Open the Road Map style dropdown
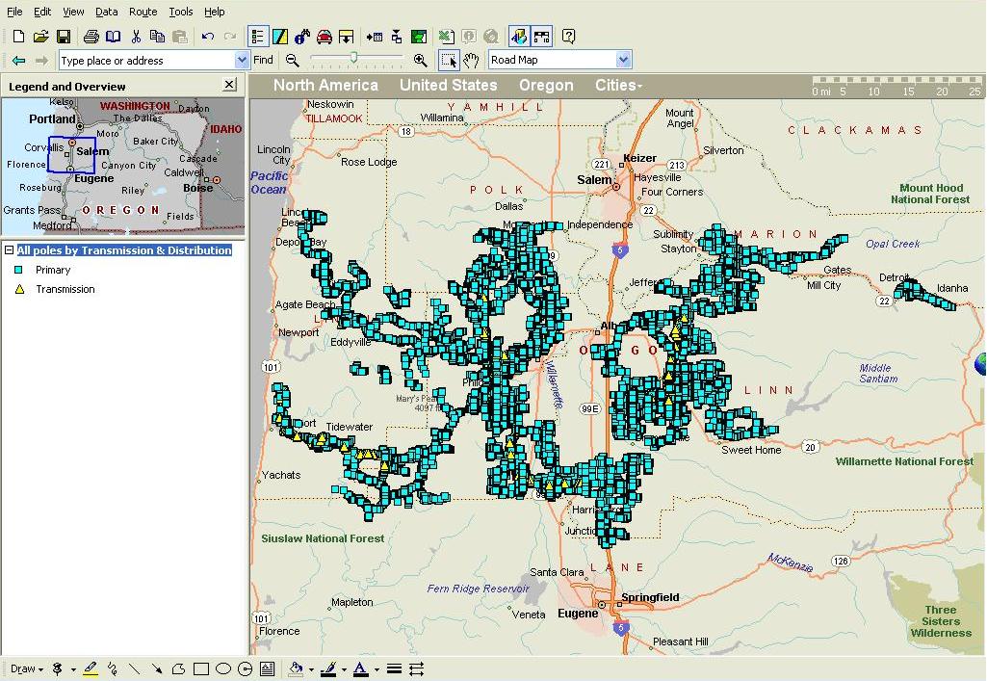 (x=623, y=60)
